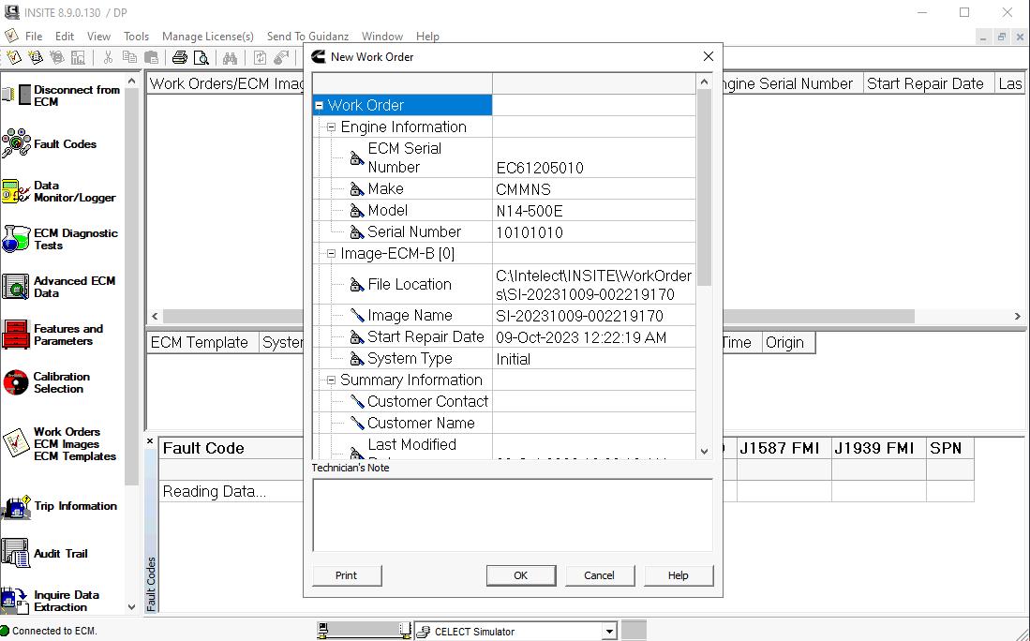Viewport: 1030px width, 641px height.
Task: Click the J1939 FMI column header
Action: pos(878,448)
